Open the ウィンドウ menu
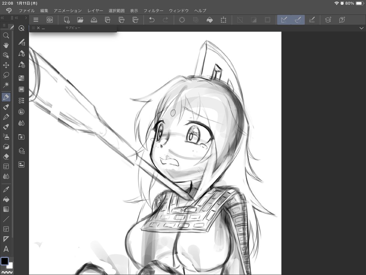The image size is (366, 275). point(179,11)
